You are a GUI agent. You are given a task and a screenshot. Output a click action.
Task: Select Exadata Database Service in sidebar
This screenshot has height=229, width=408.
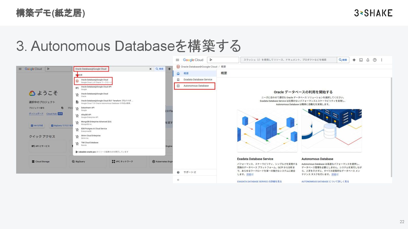(x=195, y=79)
